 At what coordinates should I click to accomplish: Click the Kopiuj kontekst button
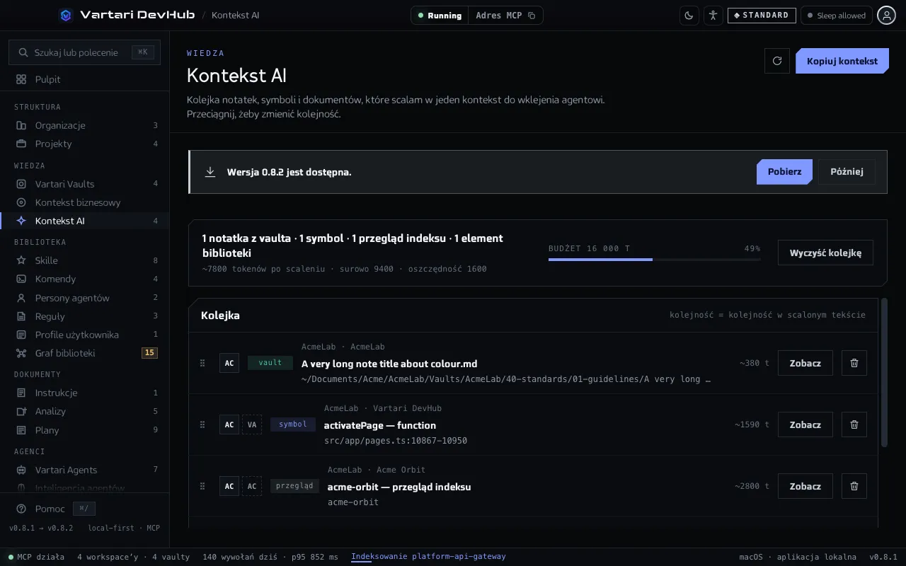tap(842, 61)
